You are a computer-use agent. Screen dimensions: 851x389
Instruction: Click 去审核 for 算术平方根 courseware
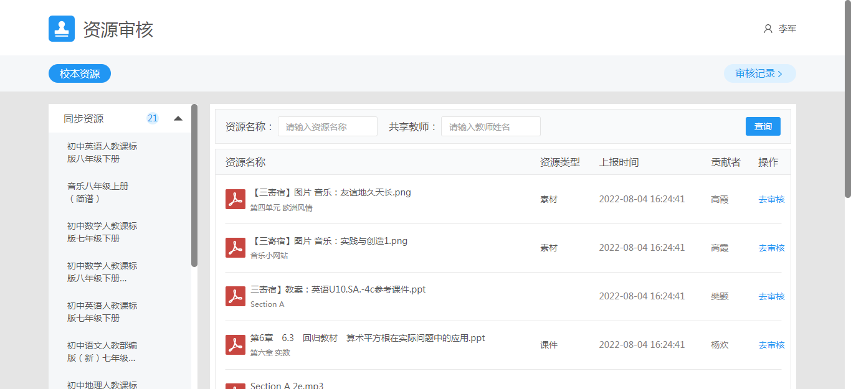[771, 345]
